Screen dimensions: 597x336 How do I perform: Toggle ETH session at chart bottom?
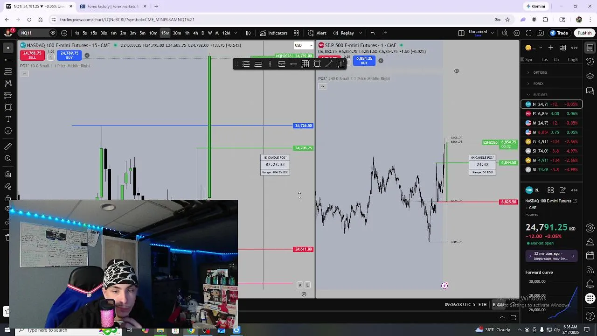[x=482, y=305]
